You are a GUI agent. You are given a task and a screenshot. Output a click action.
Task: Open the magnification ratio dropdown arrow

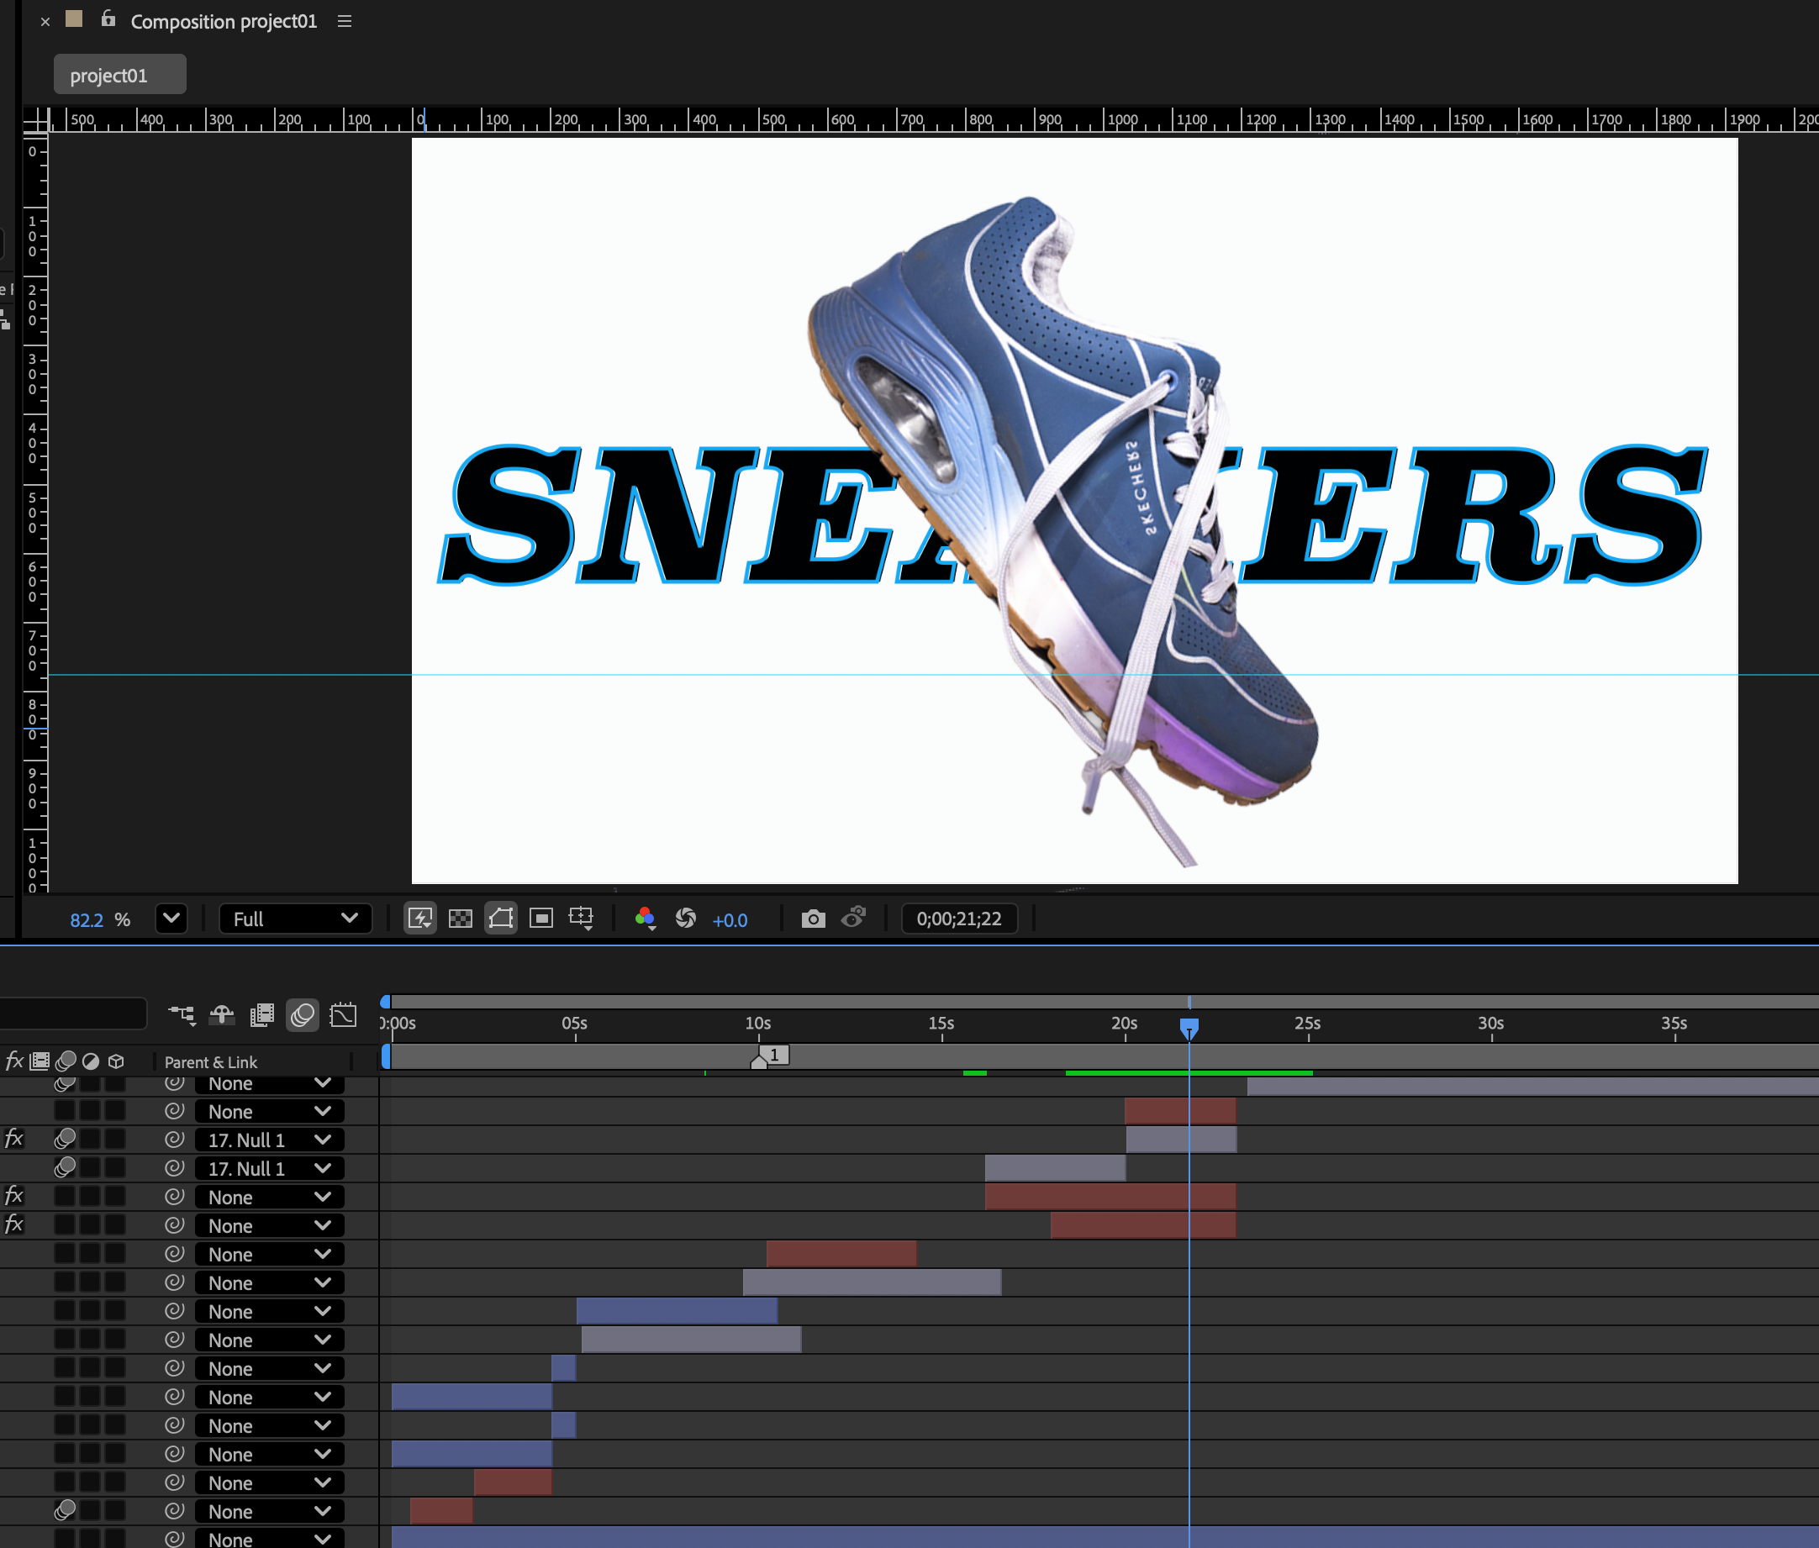point(171,919)
